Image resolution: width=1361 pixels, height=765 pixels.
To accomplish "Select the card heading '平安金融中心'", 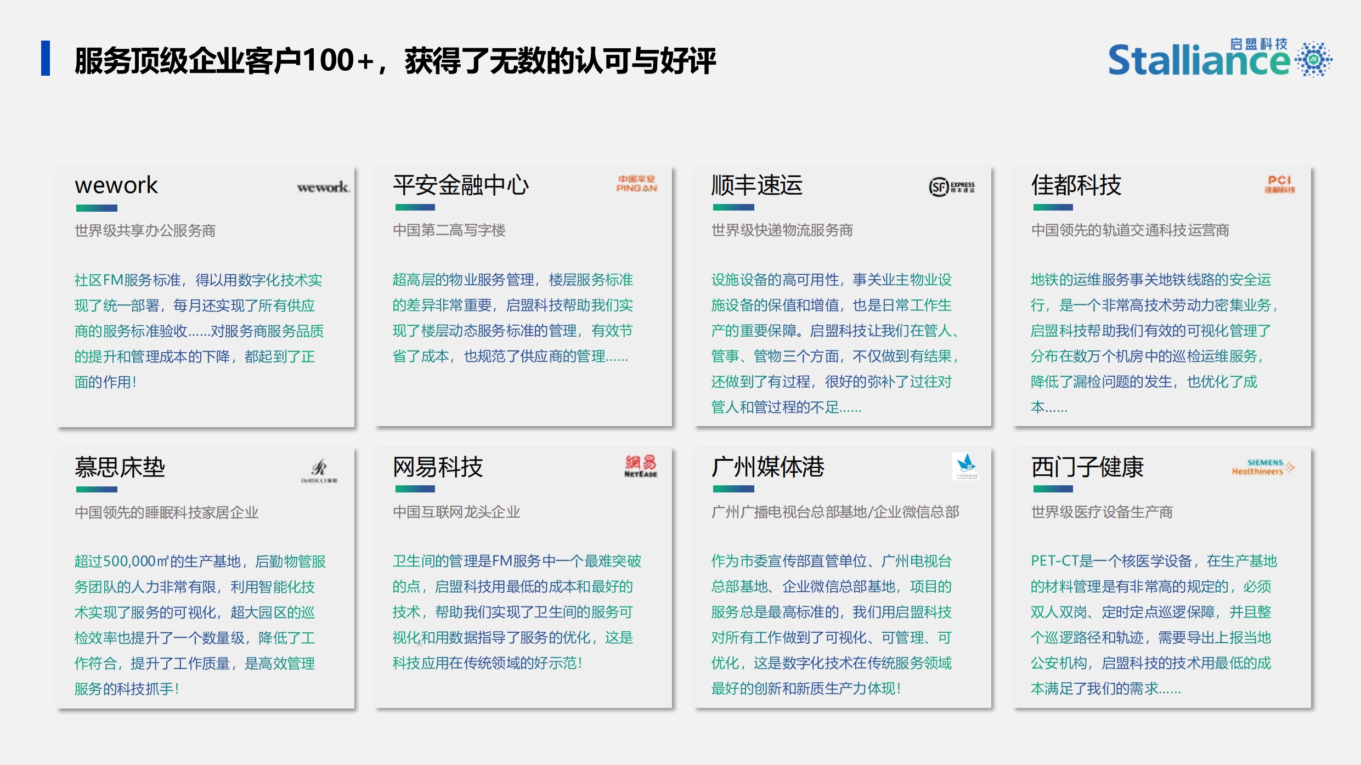I will coord(461,185).
